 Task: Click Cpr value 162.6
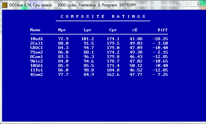(x=113, y=75)
